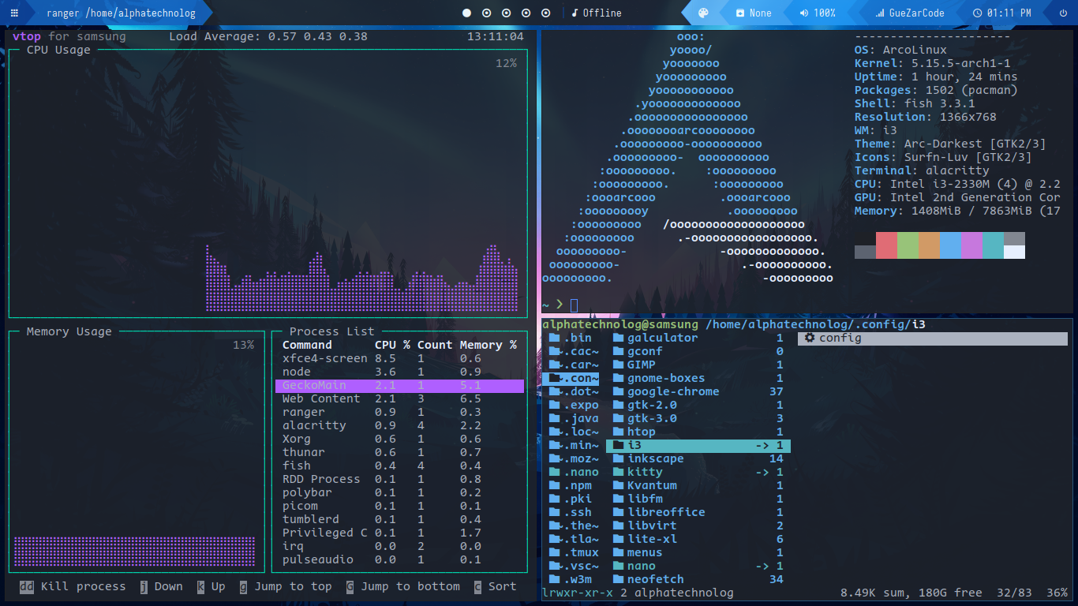The width and height of the screenshot is (1078, 606).
Task: Click the fish prompt in neofetch terminal
Action: coord(560,305)
